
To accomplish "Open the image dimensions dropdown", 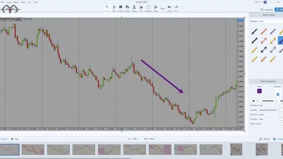I will (x=149, y=139).
